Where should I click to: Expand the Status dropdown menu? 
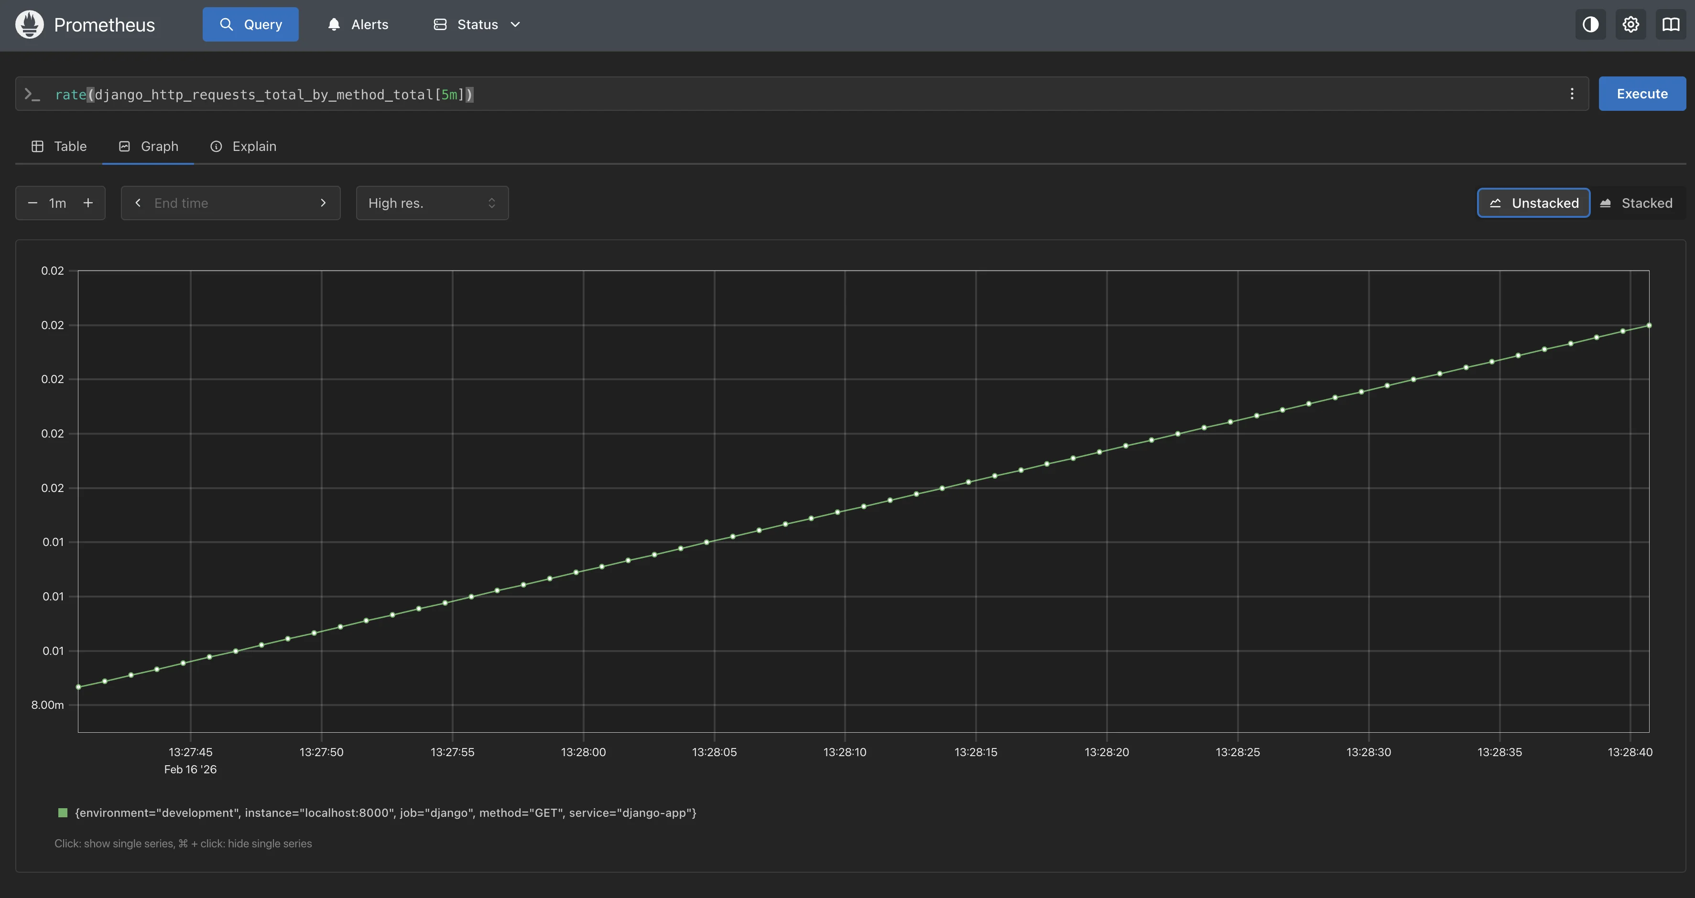click(x=477, y=24)
